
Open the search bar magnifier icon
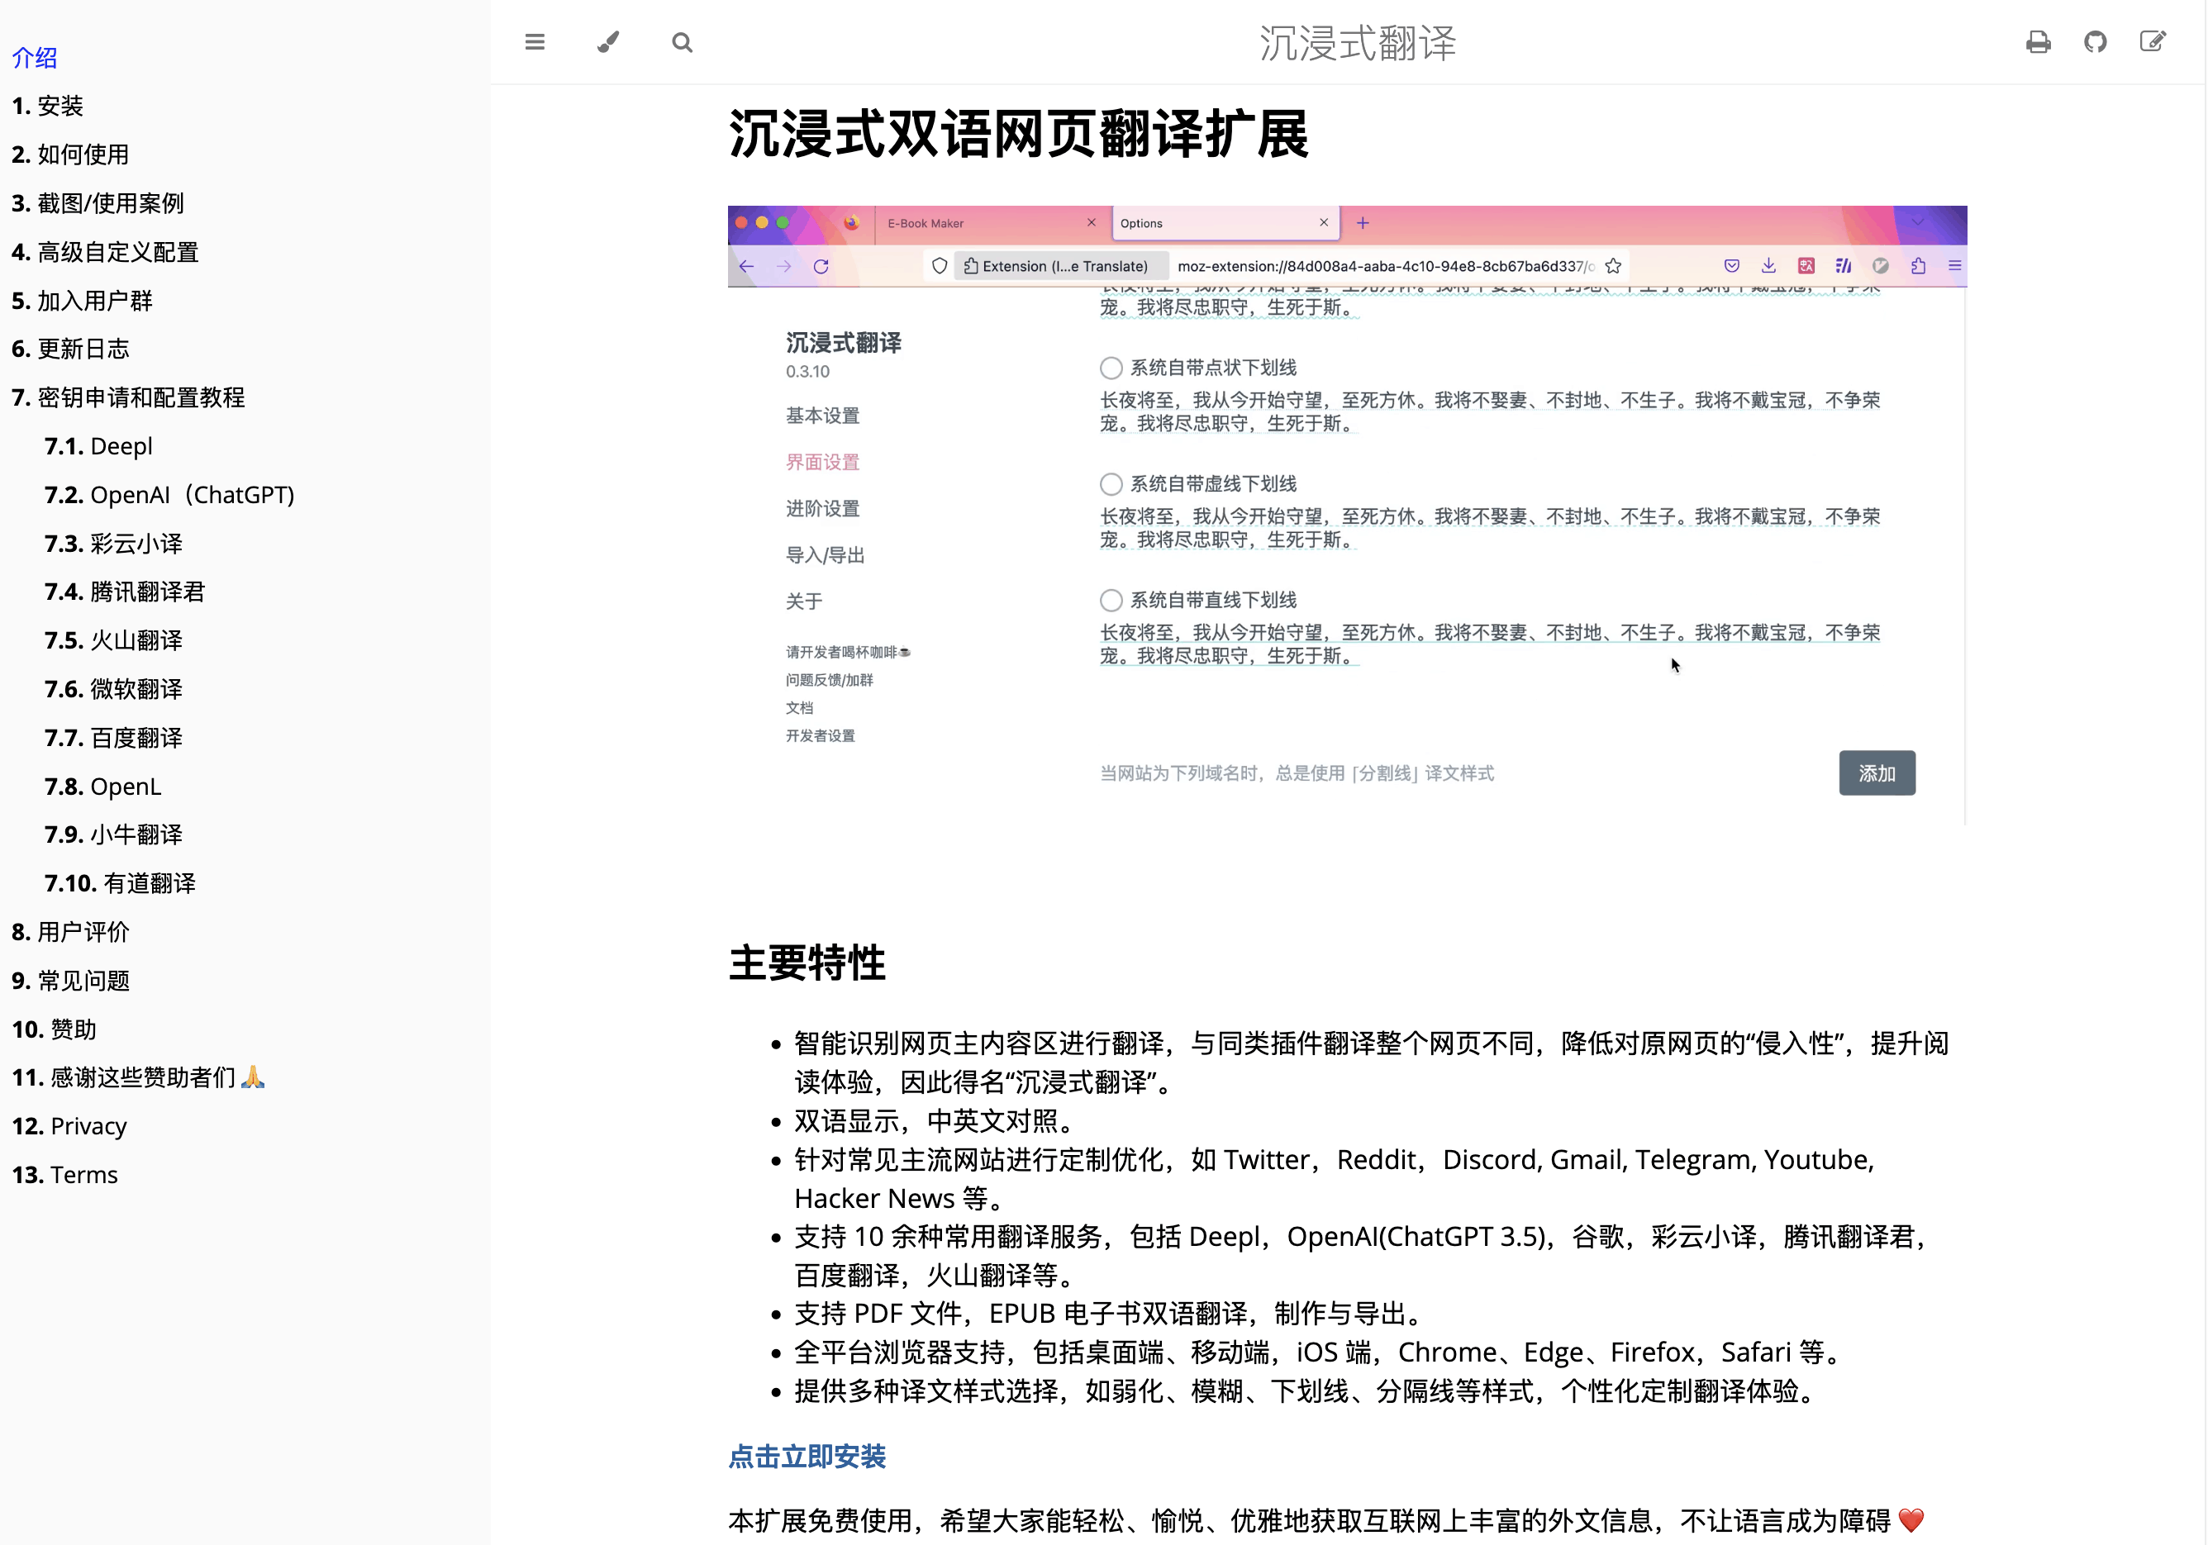(x=682, y=42)
